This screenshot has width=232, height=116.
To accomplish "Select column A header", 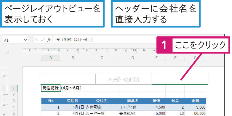I will click(x=51, y=58).
